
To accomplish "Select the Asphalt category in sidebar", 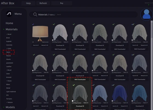I will pyautogui.click(x=9, y=41).
